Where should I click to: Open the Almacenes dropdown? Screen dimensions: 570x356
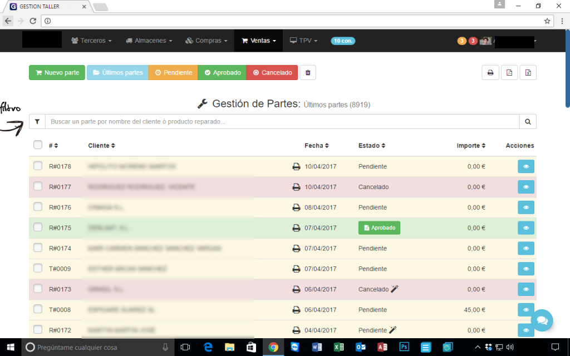point(149,41)
